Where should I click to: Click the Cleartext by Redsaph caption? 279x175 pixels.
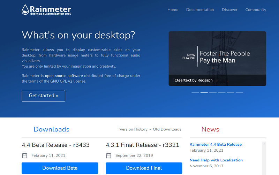tap(194, 80)
